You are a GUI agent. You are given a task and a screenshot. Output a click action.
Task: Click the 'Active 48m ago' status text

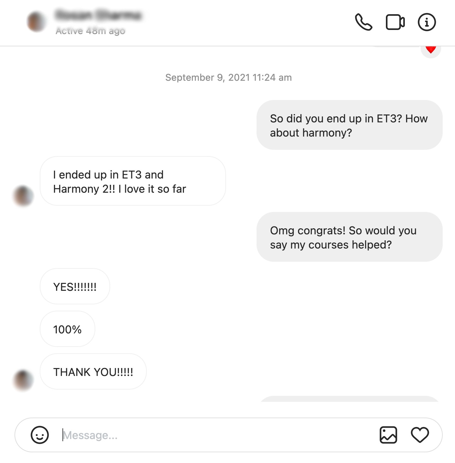91,31
